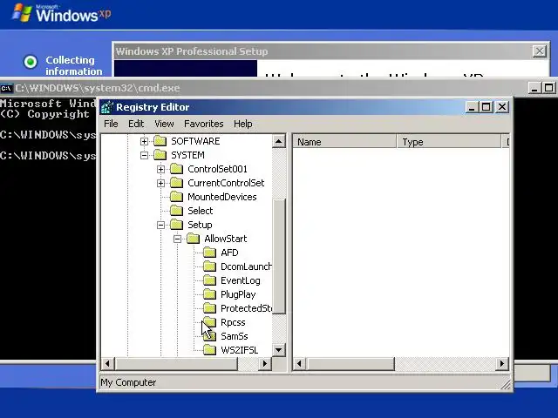
Task: Select the SamSs key label
Action: click(235, 336)
